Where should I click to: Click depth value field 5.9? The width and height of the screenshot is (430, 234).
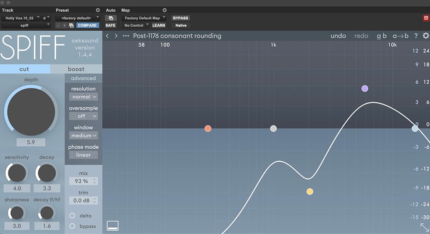[x=31, y=143]
